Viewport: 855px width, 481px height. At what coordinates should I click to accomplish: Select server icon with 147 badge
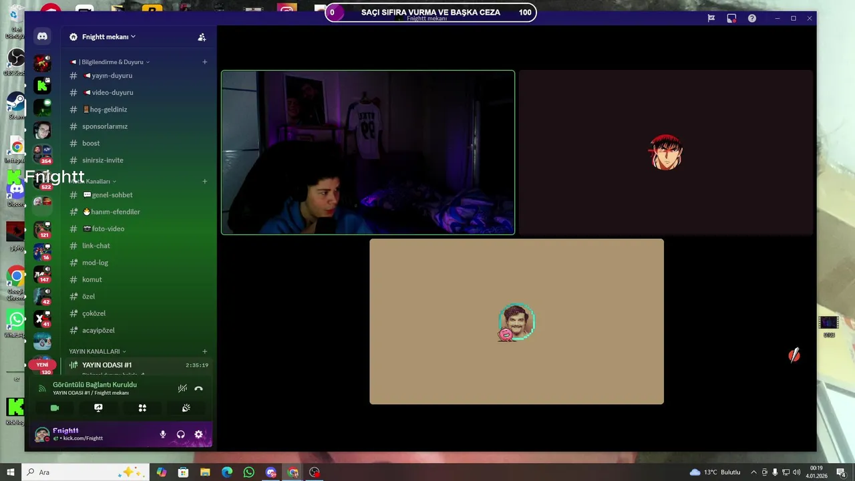click(x=42, y=274)
